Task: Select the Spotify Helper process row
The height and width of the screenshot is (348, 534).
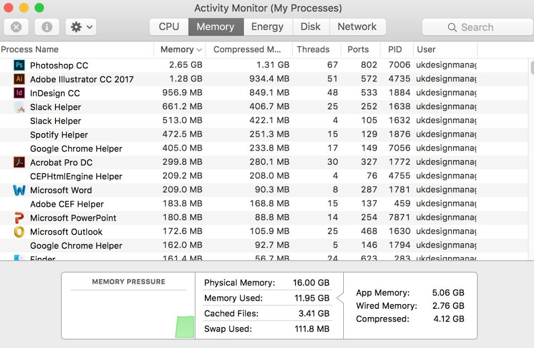Action: click(125, 134)
